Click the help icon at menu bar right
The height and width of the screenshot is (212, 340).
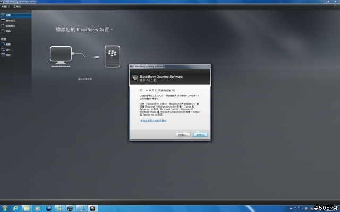point(336,7)
